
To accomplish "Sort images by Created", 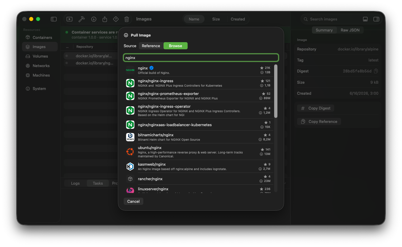I will point(238,19).
